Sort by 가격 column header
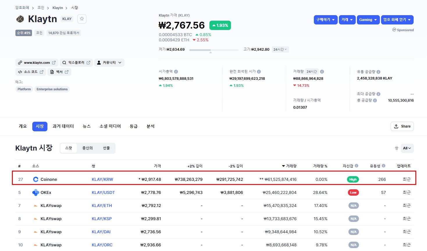The width and height of the screenshot is (427, 251). [157, 166]
